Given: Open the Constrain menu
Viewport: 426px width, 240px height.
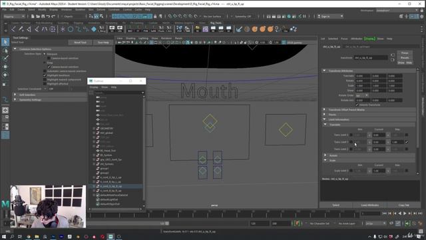Looking at the screenshot, I should pos(114,9).
